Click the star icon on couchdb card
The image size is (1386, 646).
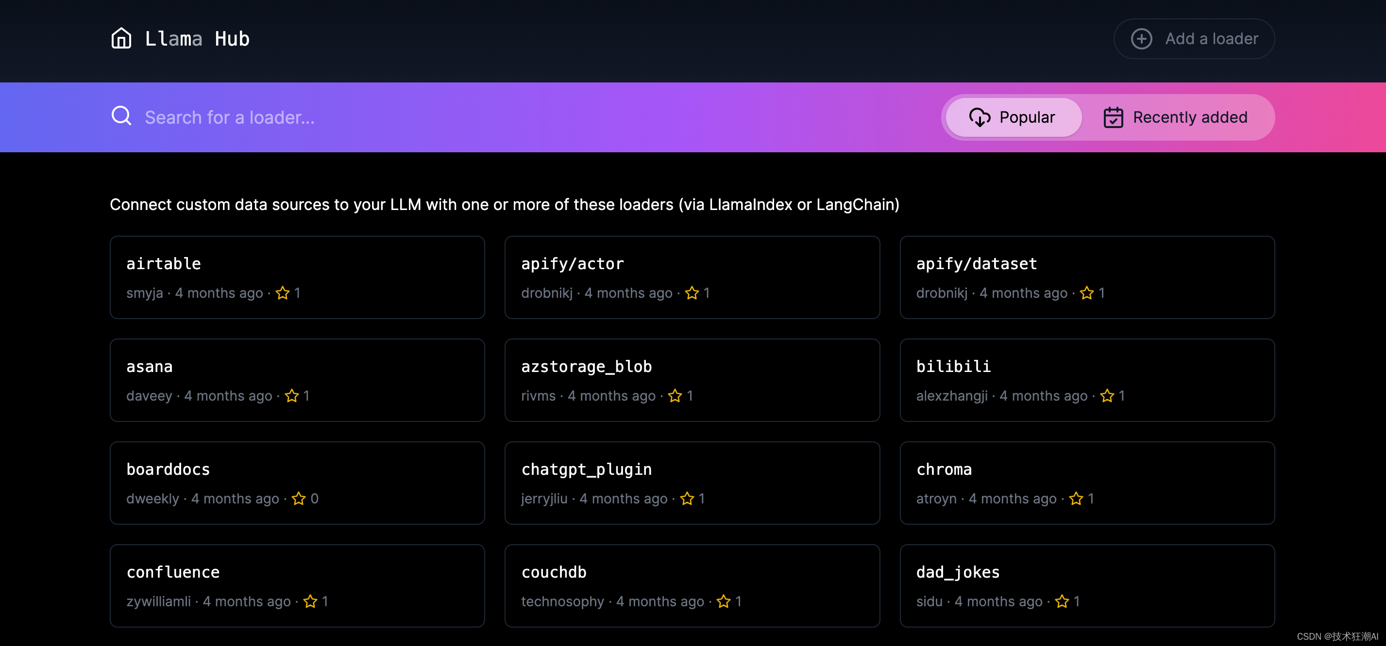[724, 601]
